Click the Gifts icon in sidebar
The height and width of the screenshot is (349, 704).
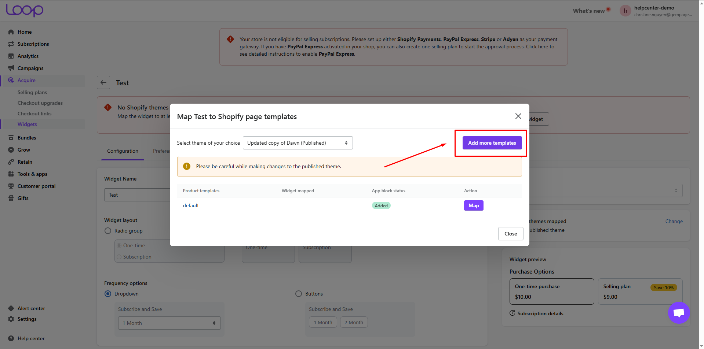coord(11,198)
